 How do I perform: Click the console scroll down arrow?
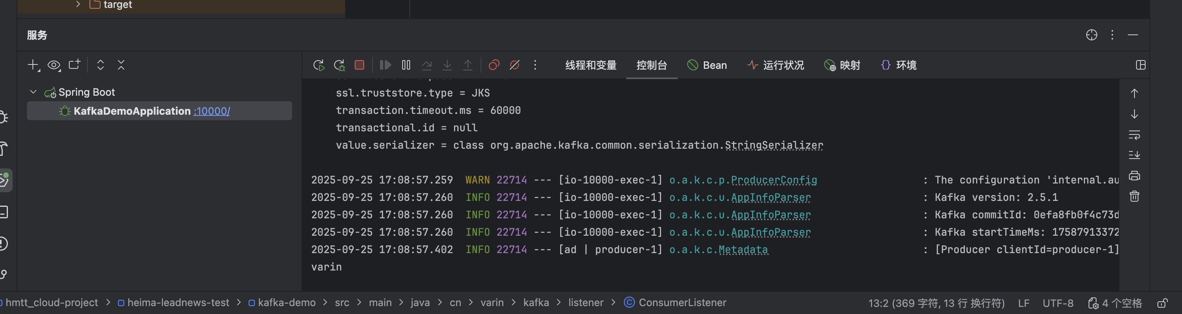pos(1134,113)
